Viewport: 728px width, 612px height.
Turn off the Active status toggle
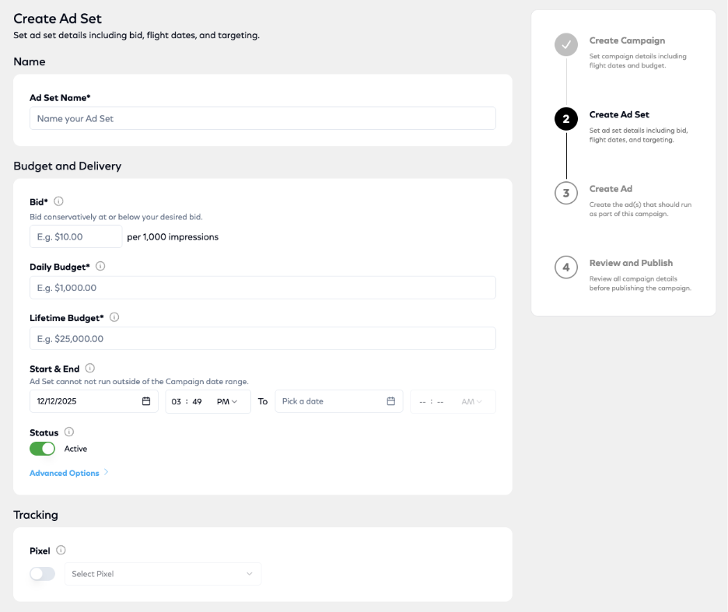click(43, 449)
